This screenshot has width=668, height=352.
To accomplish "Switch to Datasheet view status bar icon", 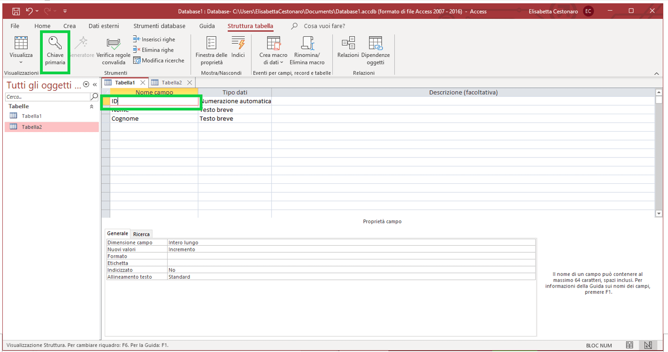I will coord(629,345).
